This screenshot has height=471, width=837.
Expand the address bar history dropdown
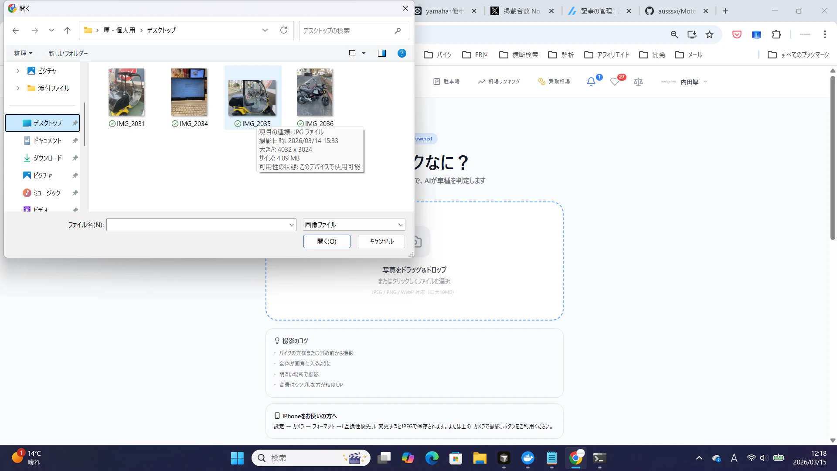[x=265, y=30]
